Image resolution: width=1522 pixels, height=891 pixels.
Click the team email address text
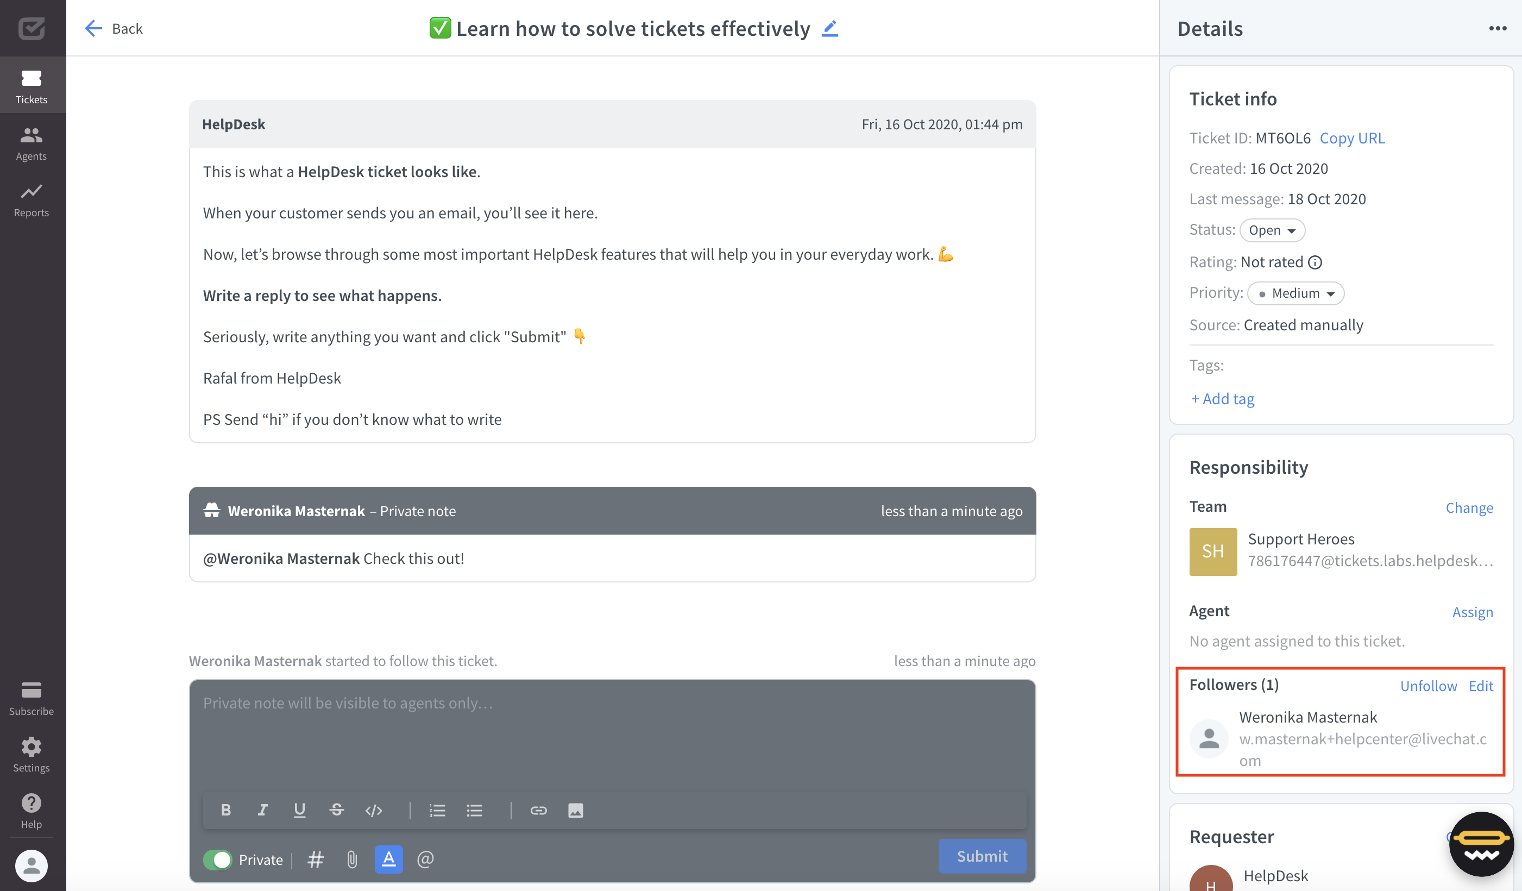click(1370, 561)
